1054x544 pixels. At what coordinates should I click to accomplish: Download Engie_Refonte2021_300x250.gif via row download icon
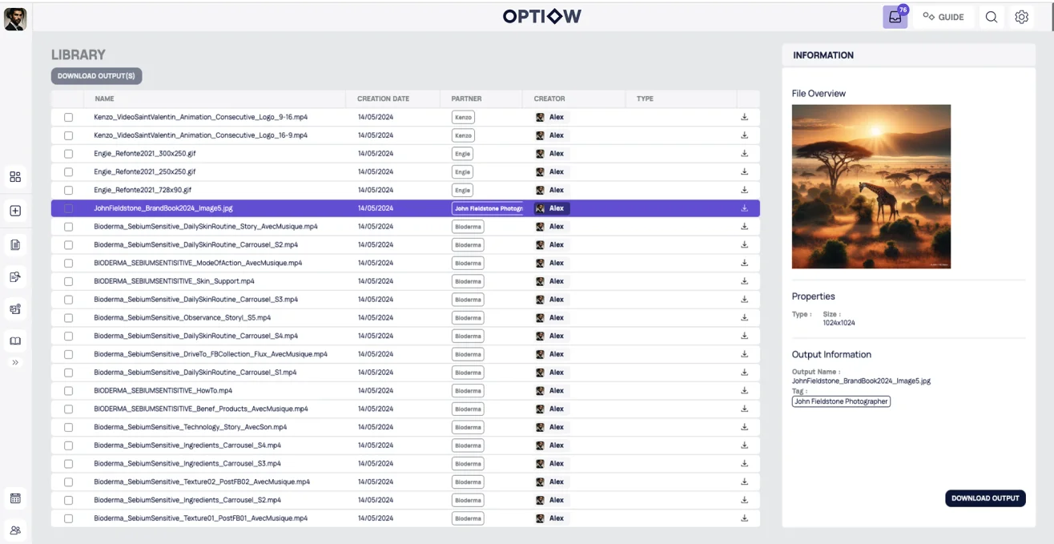click(744, 153)
